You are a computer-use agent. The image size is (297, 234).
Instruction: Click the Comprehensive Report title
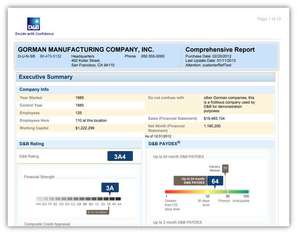point(220,49)
